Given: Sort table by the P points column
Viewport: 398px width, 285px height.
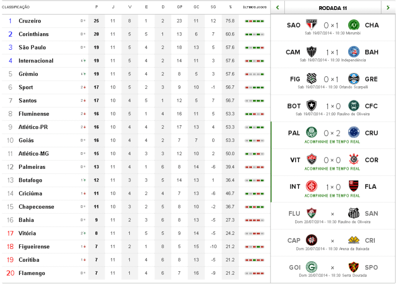Looking at the screenshot, I should 97,7.
